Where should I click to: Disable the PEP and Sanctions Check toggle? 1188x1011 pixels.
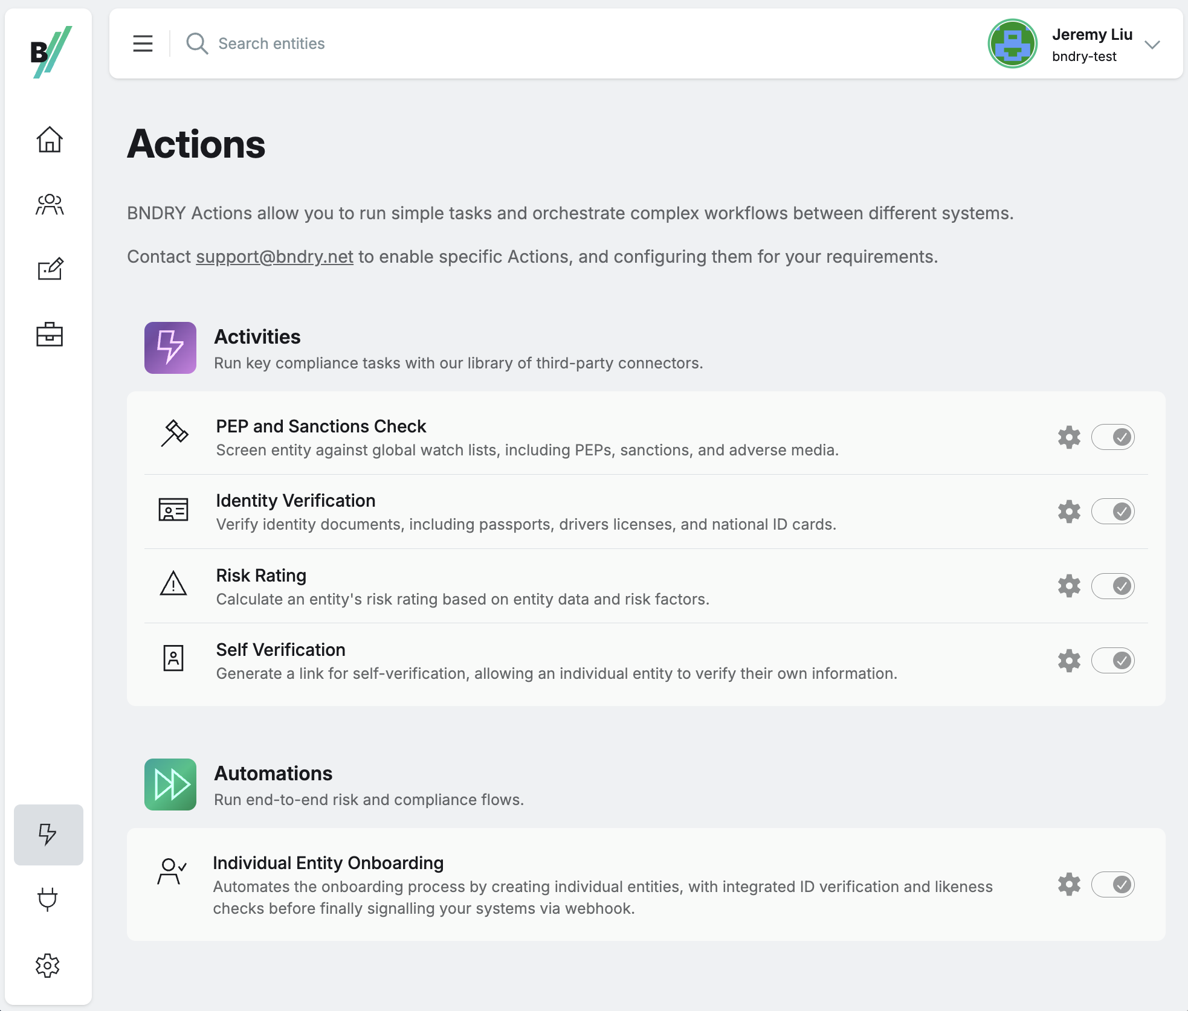click(x=1114, y=437)
